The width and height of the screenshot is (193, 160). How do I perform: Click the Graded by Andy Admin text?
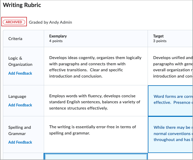tap(50, 22)
